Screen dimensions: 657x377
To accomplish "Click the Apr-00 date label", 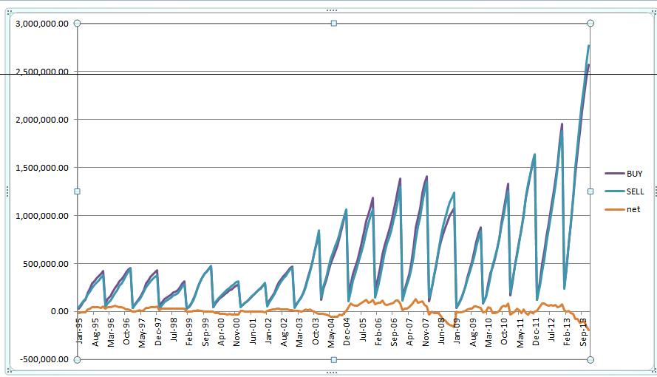I will pos(221,332).
